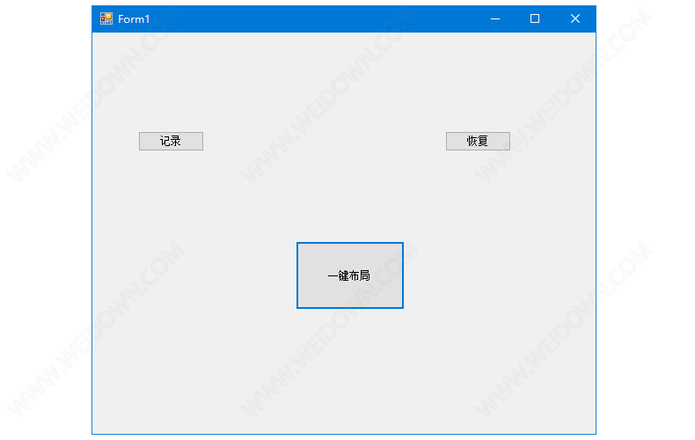695x440 pixels.
Task: Minimize the Form1 window
Action: [x=495, y=18]
